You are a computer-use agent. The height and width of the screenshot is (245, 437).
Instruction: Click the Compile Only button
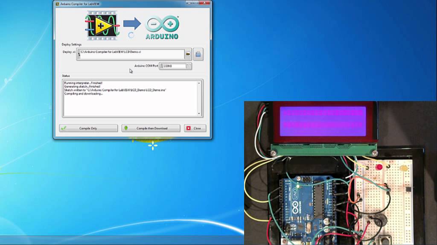pyautogui.click(x=88, y=128)
